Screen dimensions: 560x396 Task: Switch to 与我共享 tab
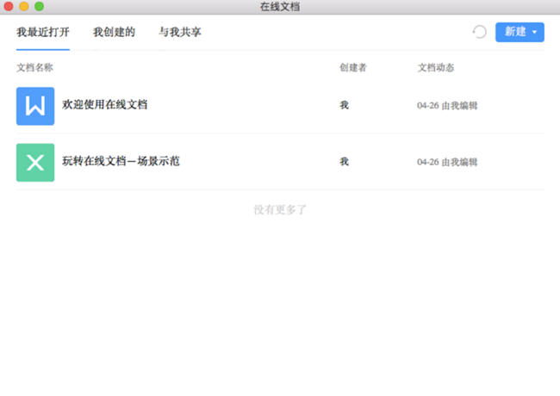click(180, 32)
